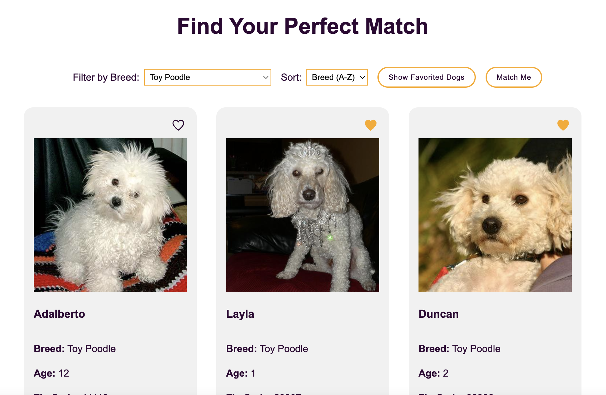Click the Find Your Perfect Match title
Viewport: 606px width, 395px height.
point(303,26)
